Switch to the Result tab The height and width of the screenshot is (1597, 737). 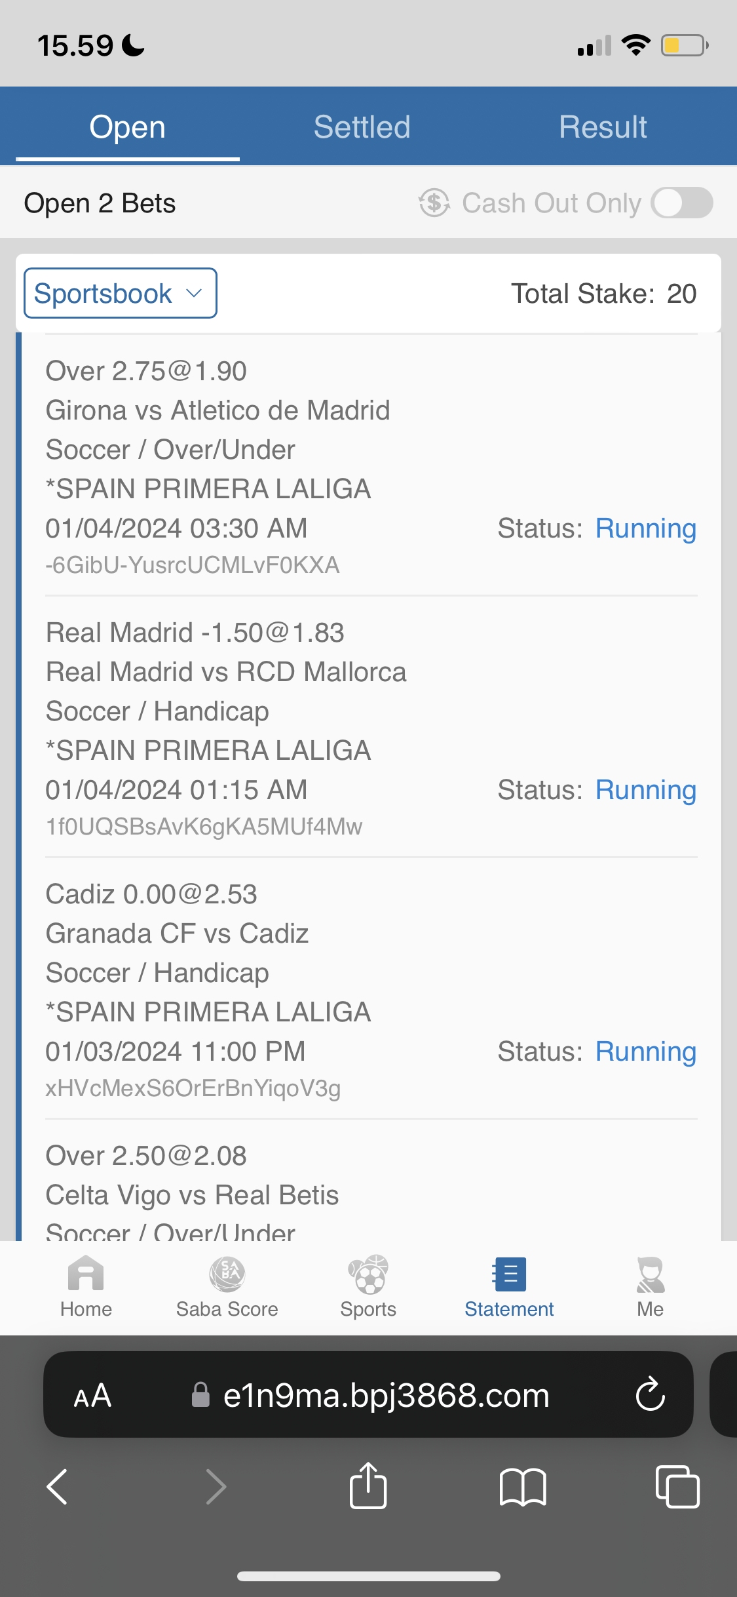click(x=603, y=127)
